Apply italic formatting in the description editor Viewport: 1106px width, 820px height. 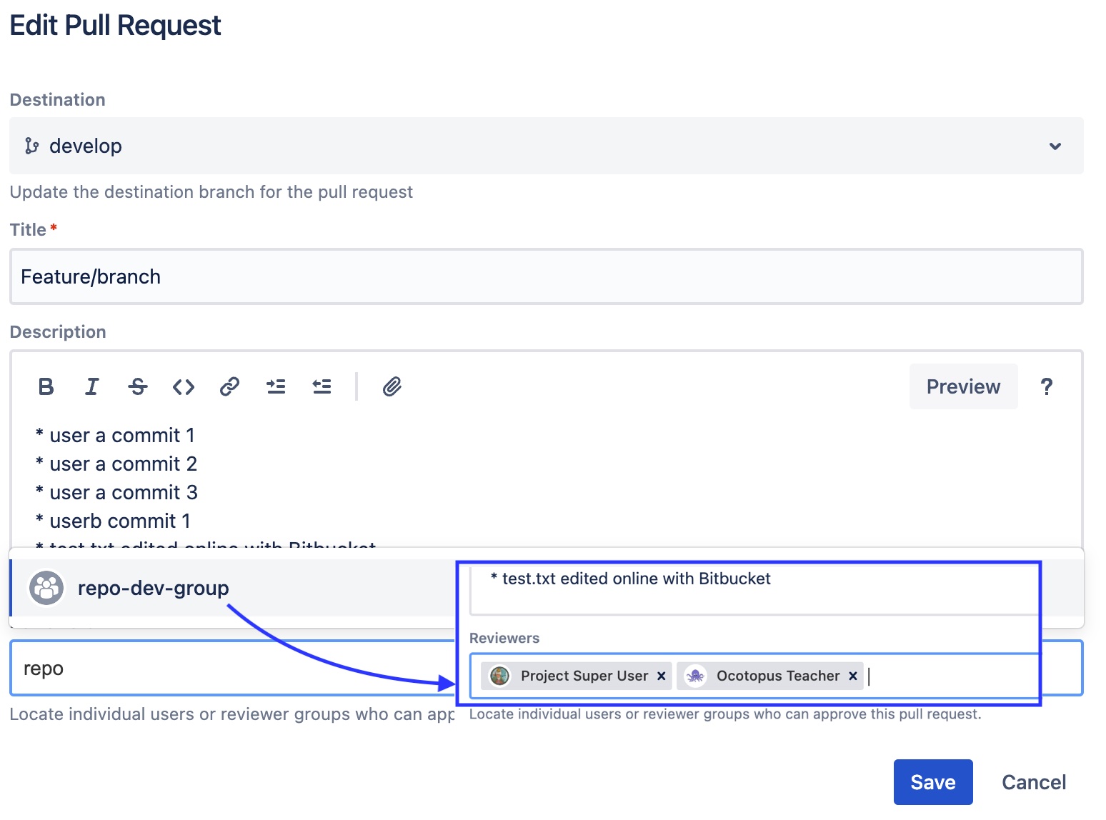click(x=91, y=386)
